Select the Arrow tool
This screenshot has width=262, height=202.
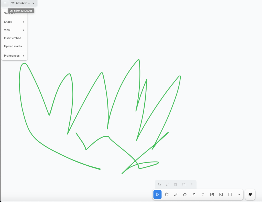194,195
